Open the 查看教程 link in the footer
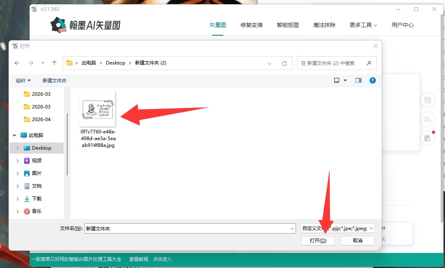This screenshot has width=445, height=268. coord(138,259)
